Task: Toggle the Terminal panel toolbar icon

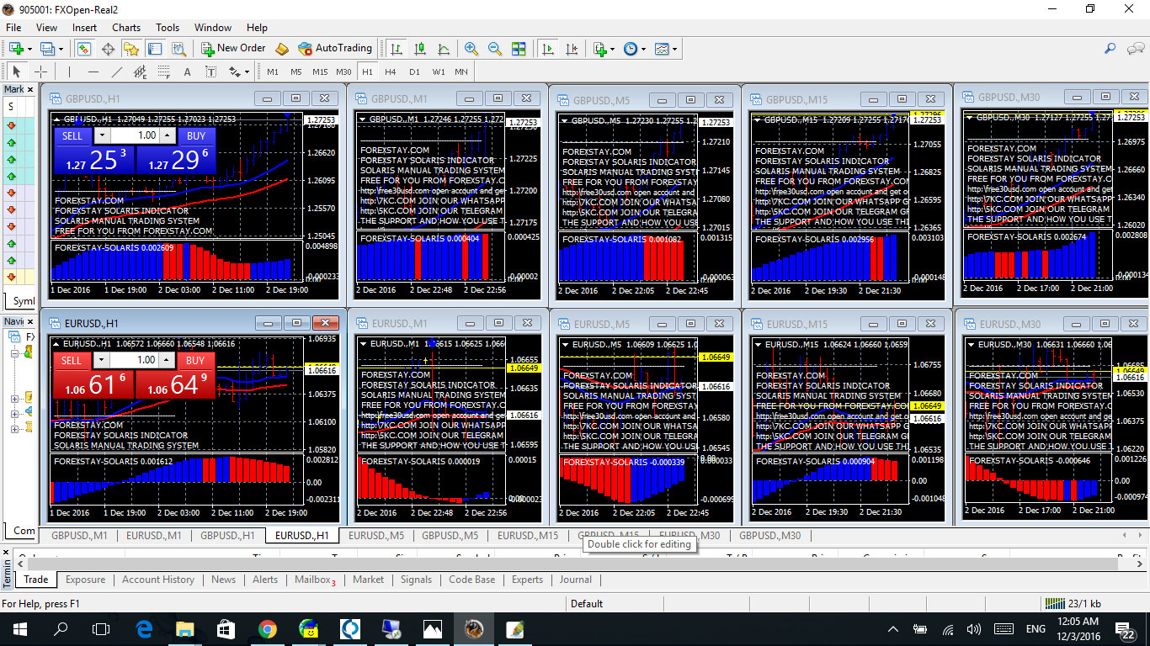Action: click(x=155, y=49)
